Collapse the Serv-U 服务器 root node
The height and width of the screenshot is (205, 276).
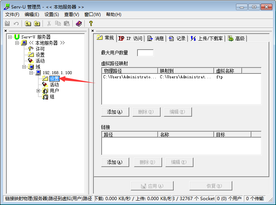tap(10, 37)
